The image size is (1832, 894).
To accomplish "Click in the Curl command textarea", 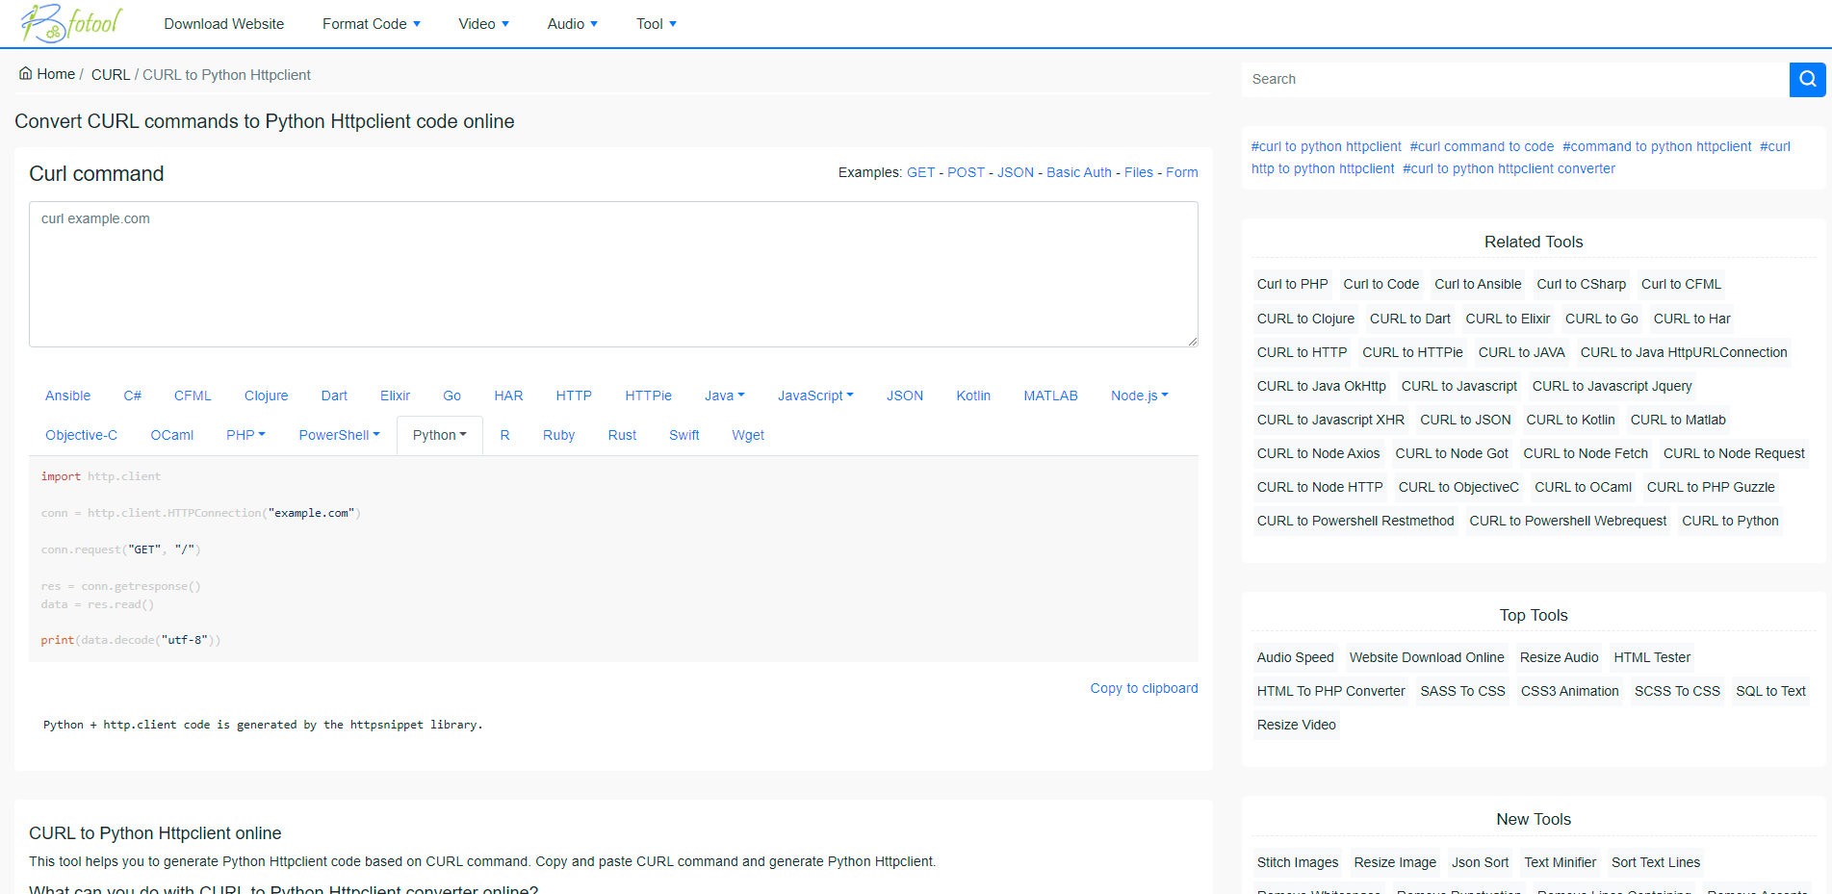I will (x=613, y=274).
